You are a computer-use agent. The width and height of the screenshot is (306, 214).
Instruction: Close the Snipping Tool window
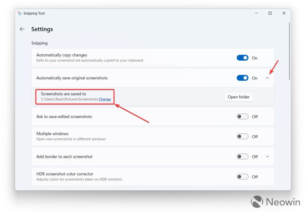(284, 13)
